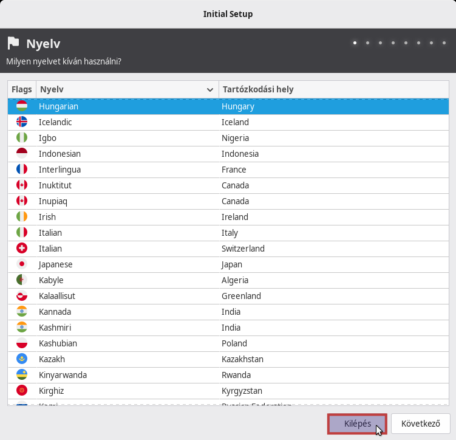Screen dimensions: 456x440
Task: Click the Flags column header
Action: pyautogui.click(x=22, y=89)
